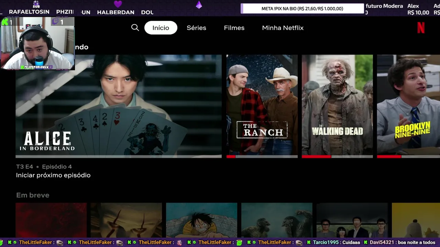Click The Walking Dead progress bar

point(337,156)
